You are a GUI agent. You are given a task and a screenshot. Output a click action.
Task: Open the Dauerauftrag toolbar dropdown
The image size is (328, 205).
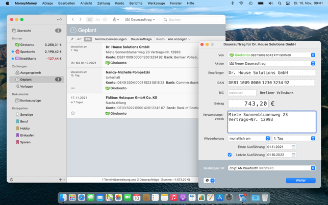[140, 19]
